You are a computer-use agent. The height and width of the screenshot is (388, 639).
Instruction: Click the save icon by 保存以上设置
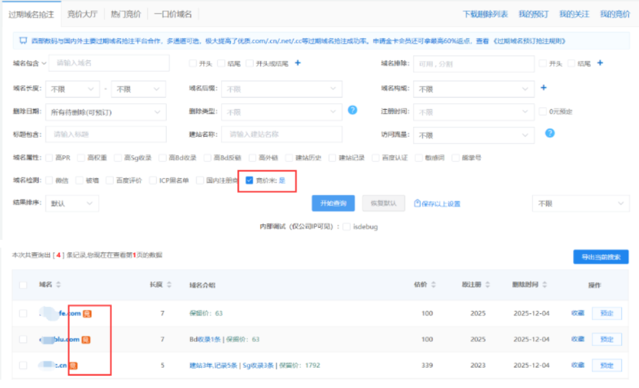point(417,203)
